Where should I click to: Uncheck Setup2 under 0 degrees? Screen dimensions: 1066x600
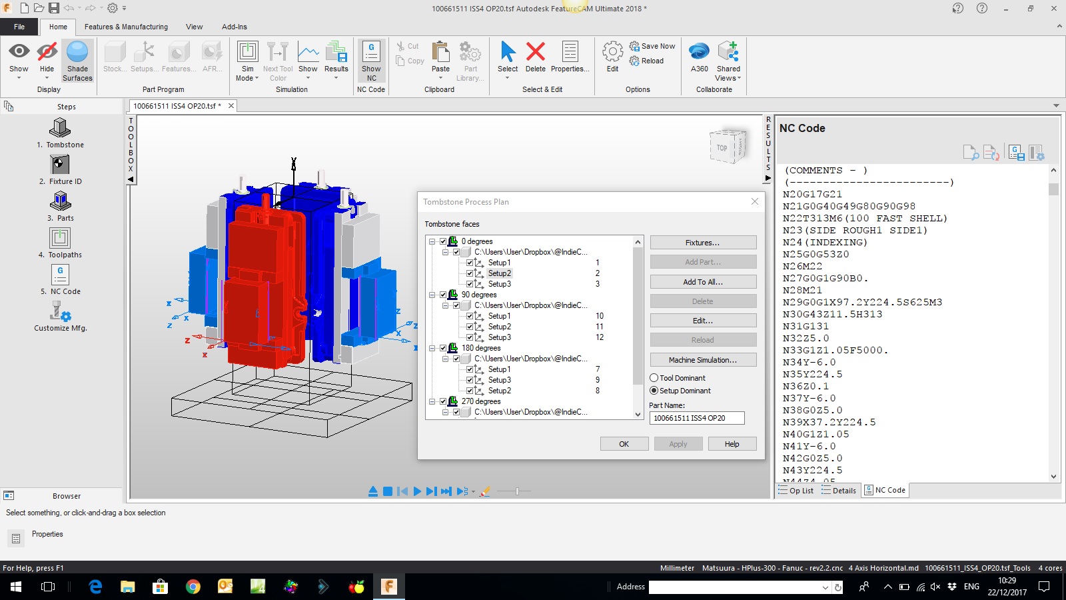[x=470, y=273]
